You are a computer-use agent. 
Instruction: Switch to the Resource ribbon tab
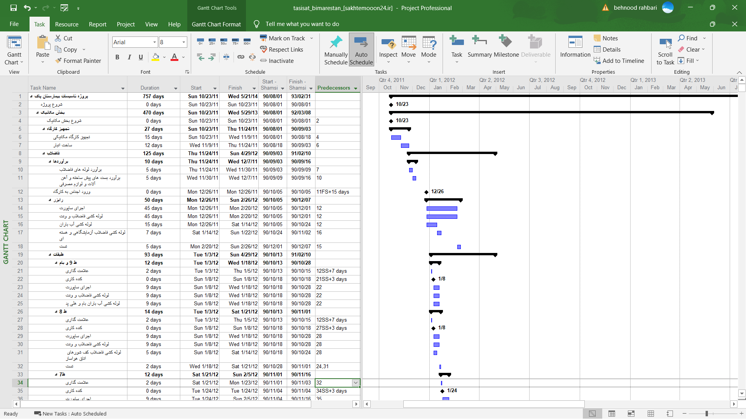(x=66, y=24)
